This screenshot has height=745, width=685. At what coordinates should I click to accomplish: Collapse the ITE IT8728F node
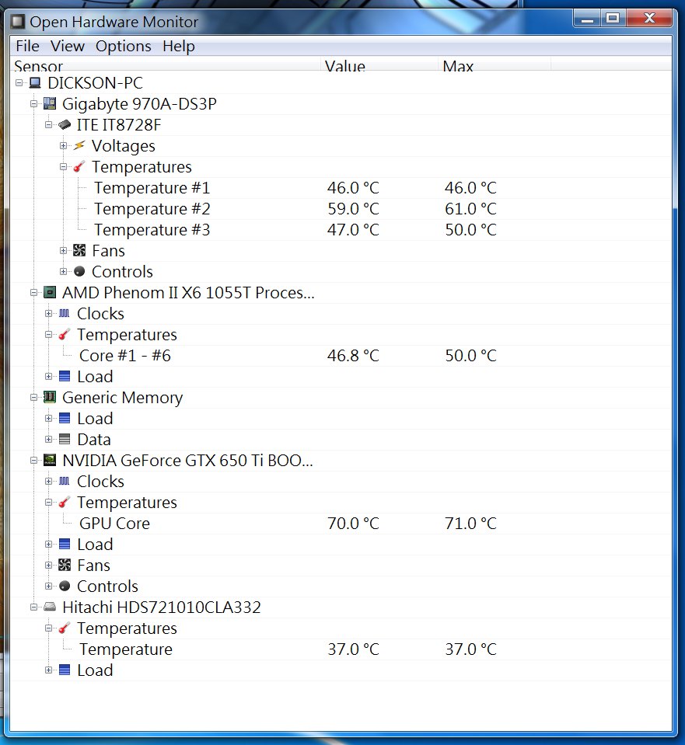48,124
